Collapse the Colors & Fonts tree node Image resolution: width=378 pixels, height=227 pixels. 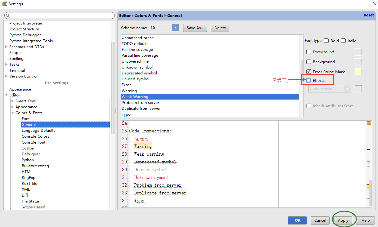(x=12, y=113)
